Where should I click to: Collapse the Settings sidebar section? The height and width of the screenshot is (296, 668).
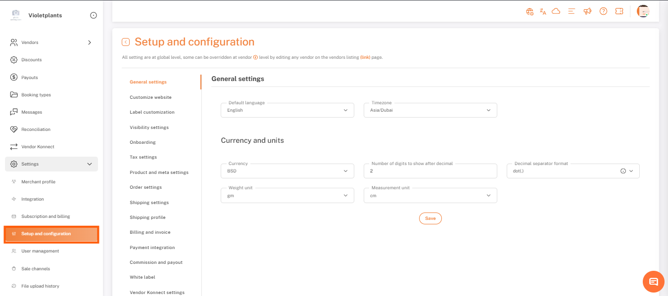pyautogui.click(x=89, y=164)
